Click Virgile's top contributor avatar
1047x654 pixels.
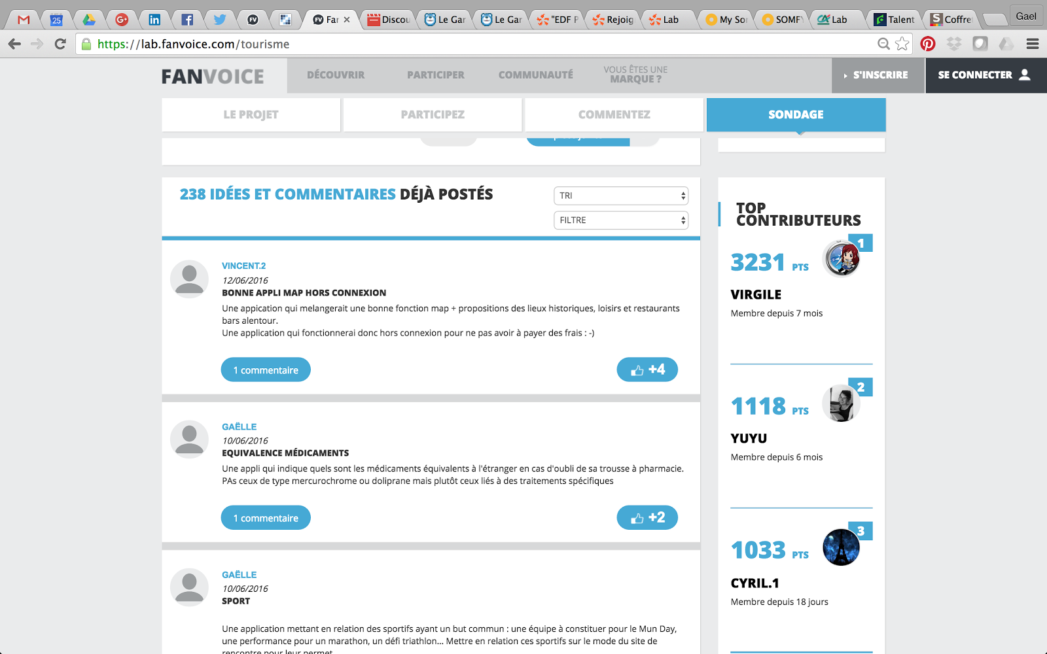point(841,259)
